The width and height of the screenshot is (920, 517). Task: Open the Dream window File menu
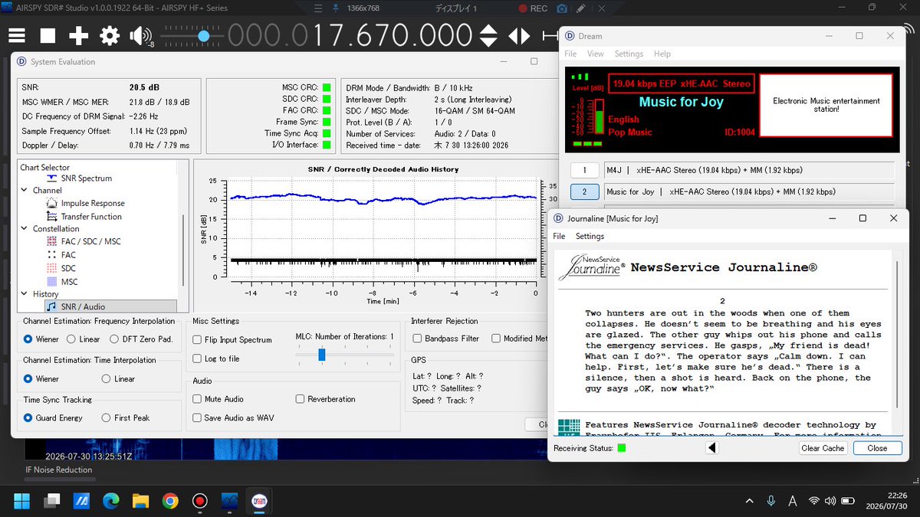tap(570, 54)
